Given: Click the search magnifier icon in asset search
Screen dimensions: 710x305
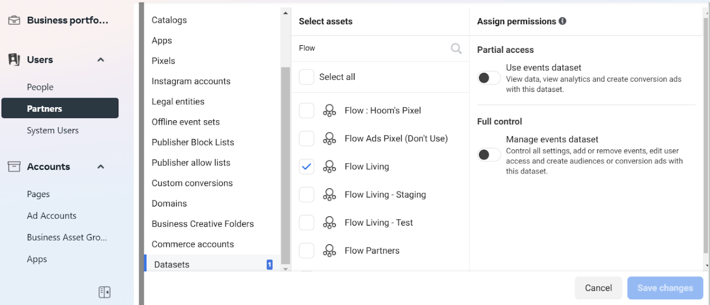Looking at the screenshot, I should coord(456,48).
